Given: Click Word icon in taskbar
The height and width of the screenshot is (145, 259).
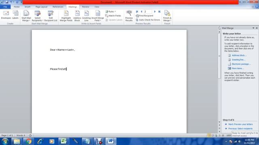Looking at the screenshot, I should pyautogui.click(x=110, y=141).
